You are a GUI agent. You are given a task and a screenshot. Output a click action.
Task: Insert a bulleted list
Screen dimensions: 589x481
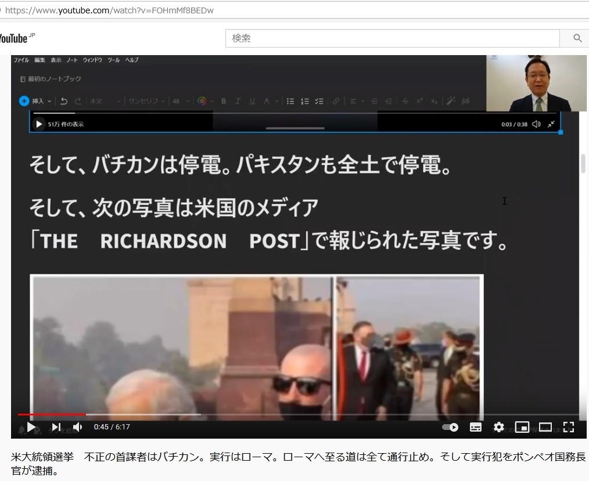tap(290, 101)
